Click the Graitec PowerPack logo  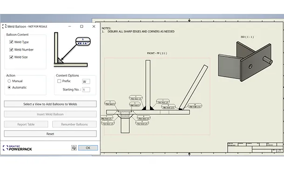17,148
